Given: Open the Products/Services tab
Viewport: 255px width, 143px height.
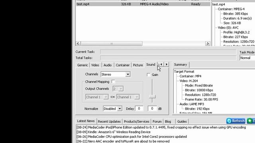Looking at the screenshot, I should pos(136,122).
